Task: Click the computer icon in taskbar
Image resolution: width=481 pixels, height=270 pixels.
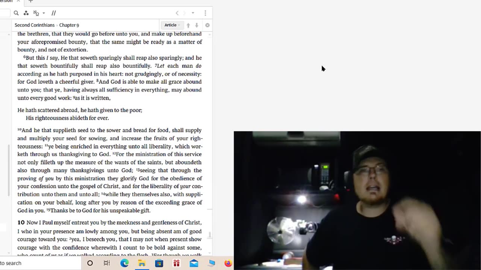Action: click(212, 263)
